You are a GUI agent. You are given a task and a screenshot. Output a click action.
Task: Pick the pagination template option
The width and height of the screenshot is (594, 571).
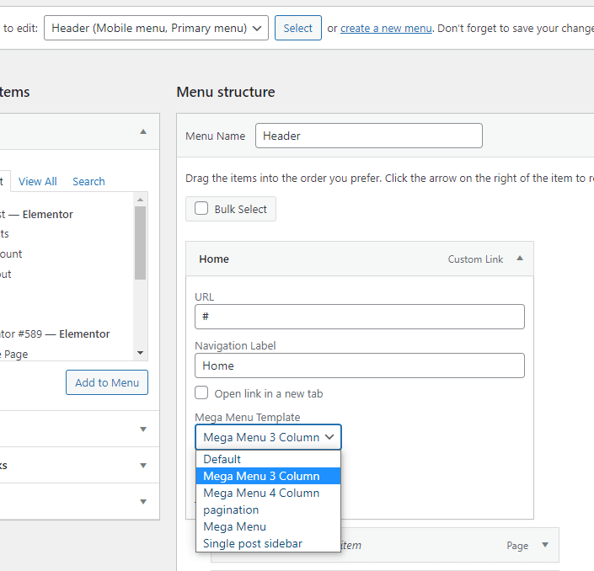tap(231, 510)
